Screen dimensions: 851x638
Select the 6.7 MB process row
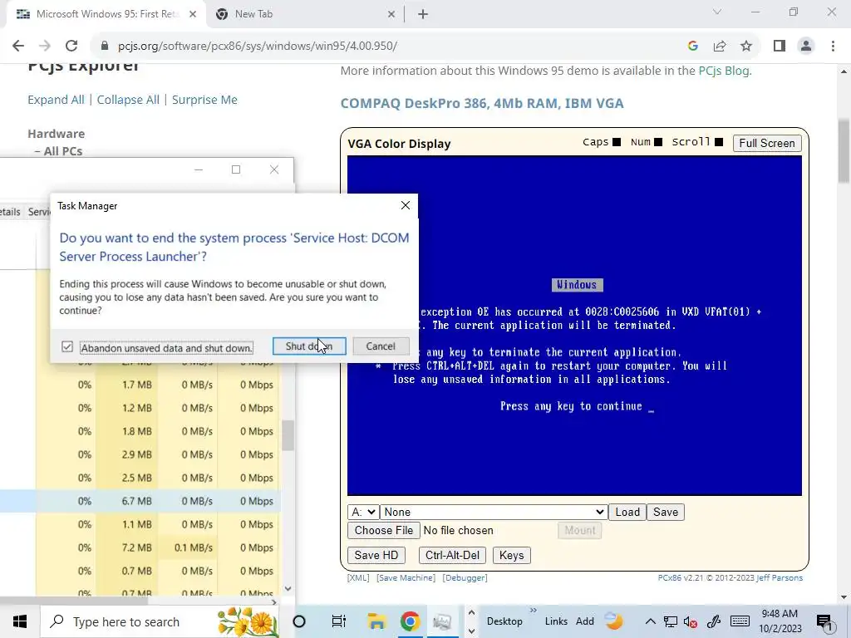140,501
